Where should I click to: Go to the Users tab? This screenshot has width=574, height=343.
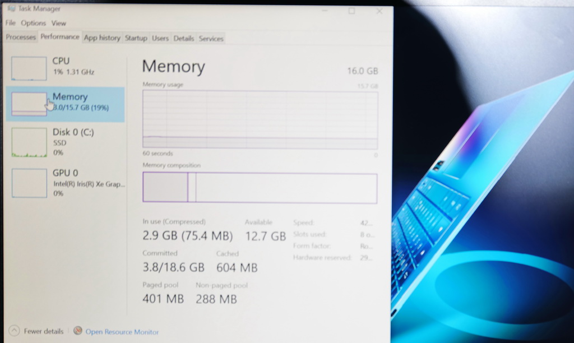[160, 38]
